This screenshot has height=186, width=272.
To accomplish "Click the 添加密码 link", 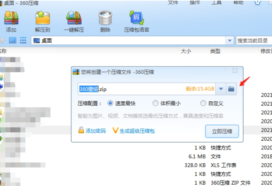I will click(x=96, y=131).
